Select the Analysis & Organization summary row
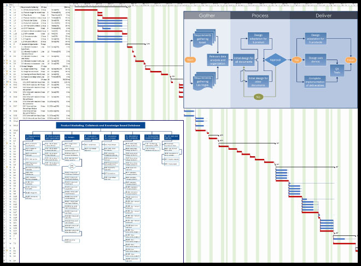The height and width of the screenshot is (266, 361). [38, 44]
